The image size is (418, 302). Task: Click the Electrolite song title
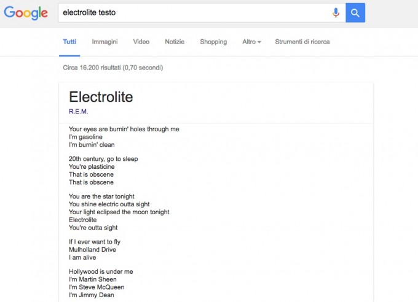[101, 97]
